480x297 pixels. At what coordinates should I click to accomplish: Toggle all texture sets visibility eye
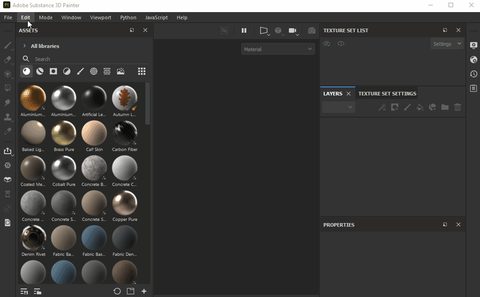(x=327, y=44)
